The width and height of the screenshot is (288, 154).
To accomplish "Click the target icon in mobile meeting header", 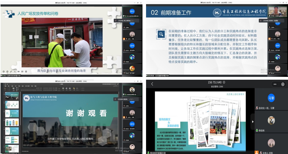I will click(x=283, y=84).
